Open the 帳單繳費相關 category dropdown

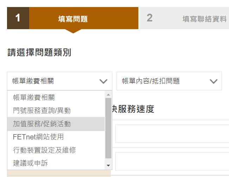click(x=60, y=81)
